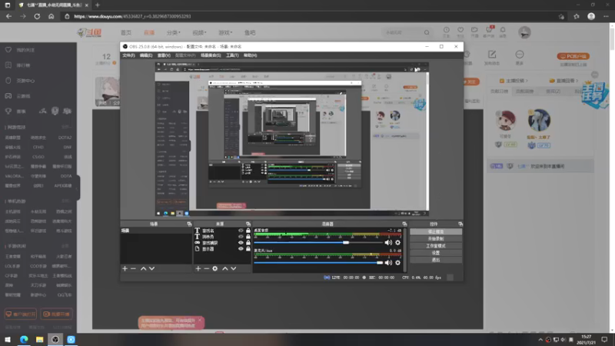Click the 发布动态 edit icon
The height and width of the screenshot is (346, 615).
point(492,55)
